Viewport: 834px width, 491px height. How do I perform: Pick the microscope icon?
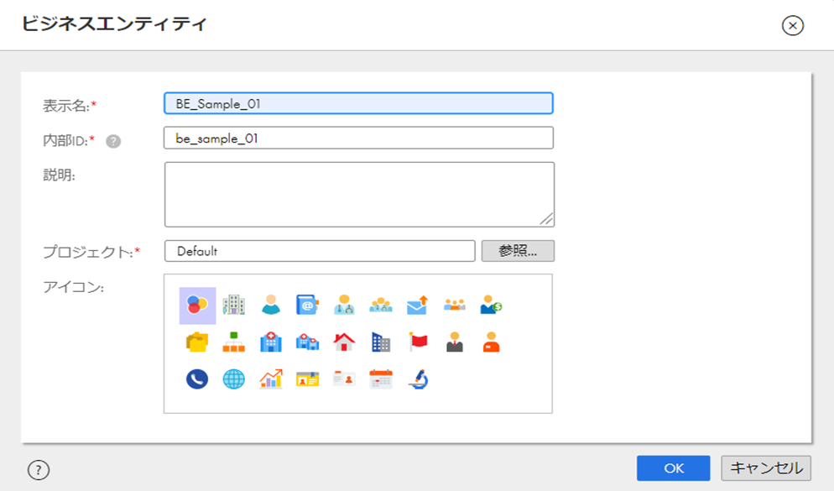click(418, 379)
